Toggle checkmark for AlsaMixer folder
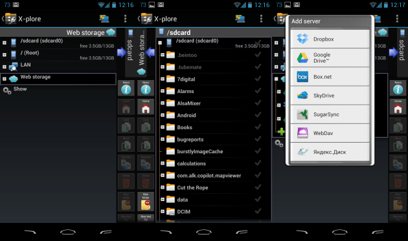The height and width of the screenshot is (241, 408). coord(258,103)
